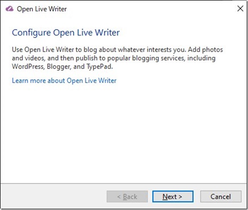Screen dimensions: 248x210
Task: Click the word Blogger in the description
Action: click(58, 67)
